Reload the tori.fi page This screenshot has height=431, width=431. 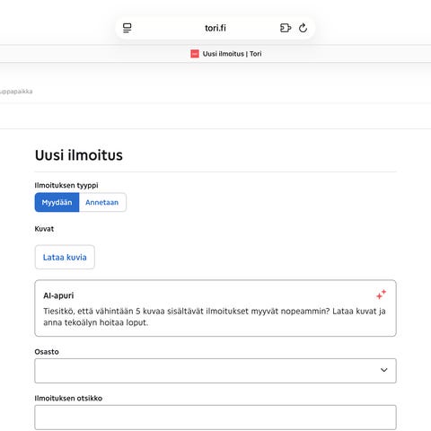pos(303,28)
